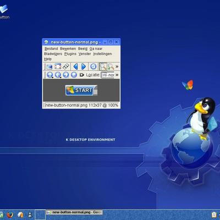Viewport: 220px width, 220px height.
Task: Click the panel icon right of Firefox
Action: 20,215
